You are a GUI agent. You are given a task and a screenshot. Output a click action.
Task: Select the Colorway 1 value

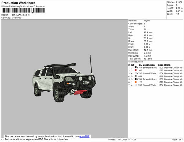pyautogui.click(x=17, y=18)
